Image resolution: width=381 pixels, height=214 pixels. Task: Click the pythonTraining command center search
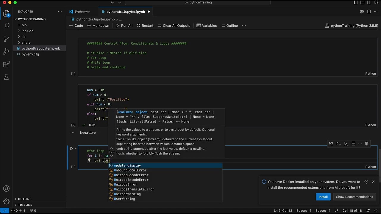tap(198, 2)
